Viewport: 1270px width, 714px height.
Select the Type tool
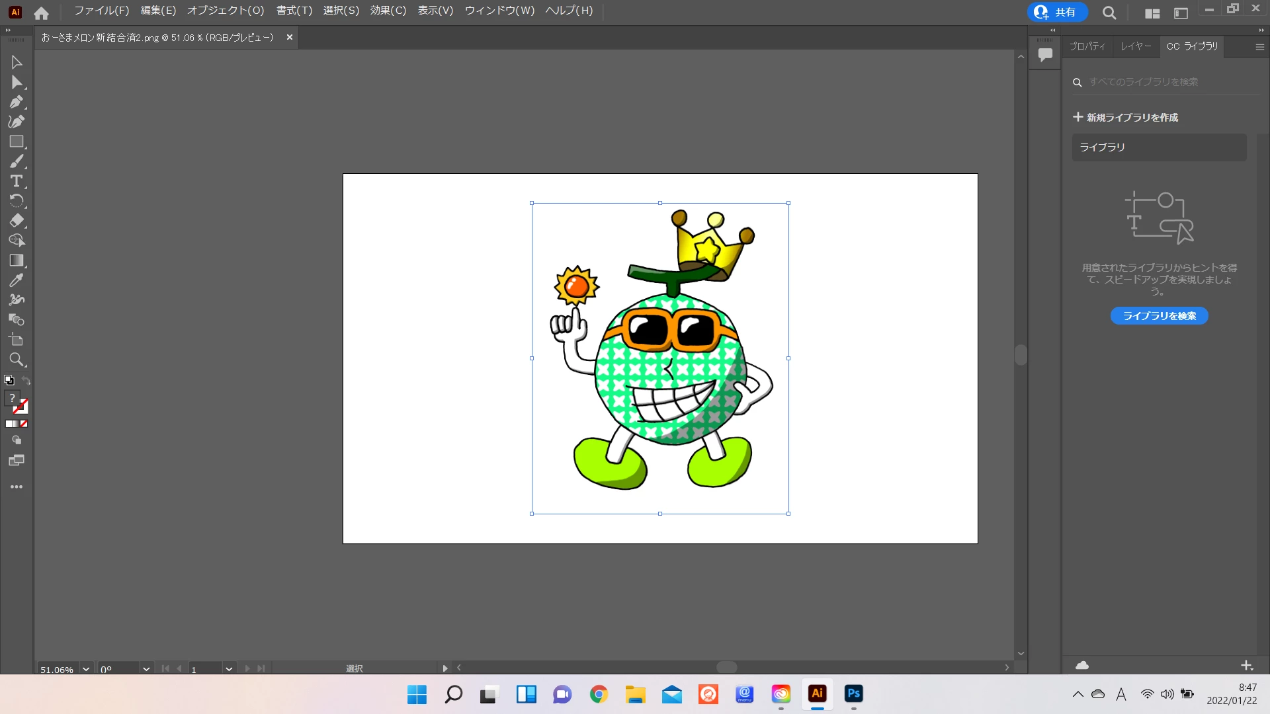click(17, 181)
